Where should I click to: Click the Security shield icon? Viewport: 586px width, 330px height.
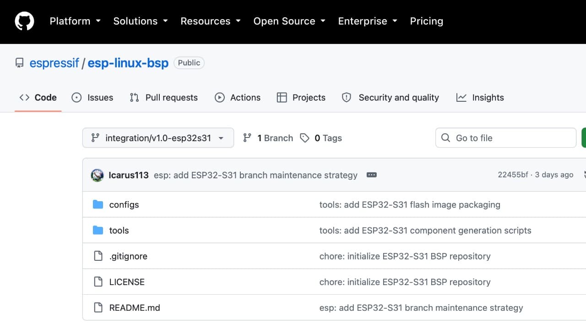(347, 98)
